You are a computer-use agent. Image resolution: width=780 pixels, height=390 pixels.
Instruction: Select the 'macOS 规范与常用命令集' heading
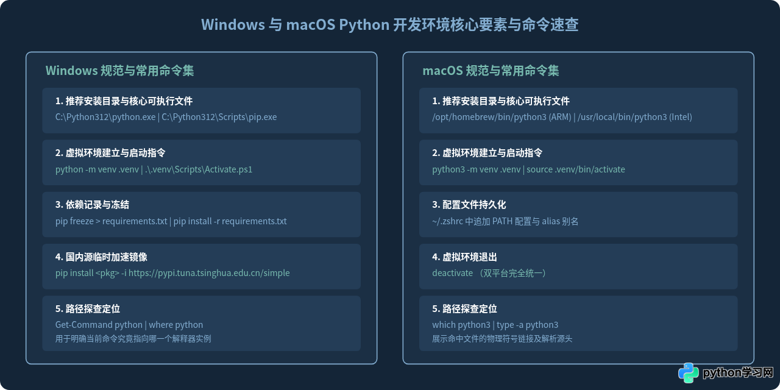click(491, 71)
